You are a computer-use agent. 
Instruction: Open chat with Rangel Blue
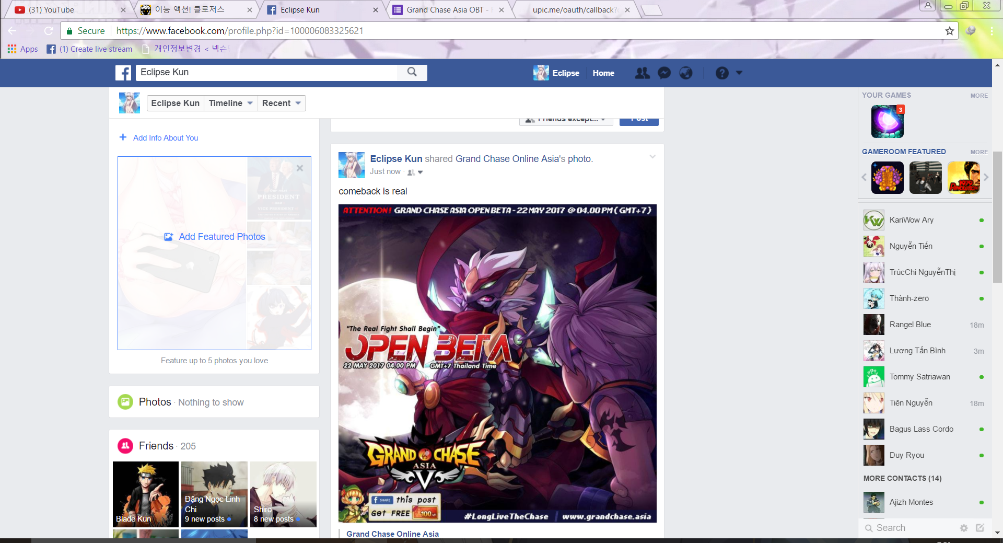pos(925,325)
